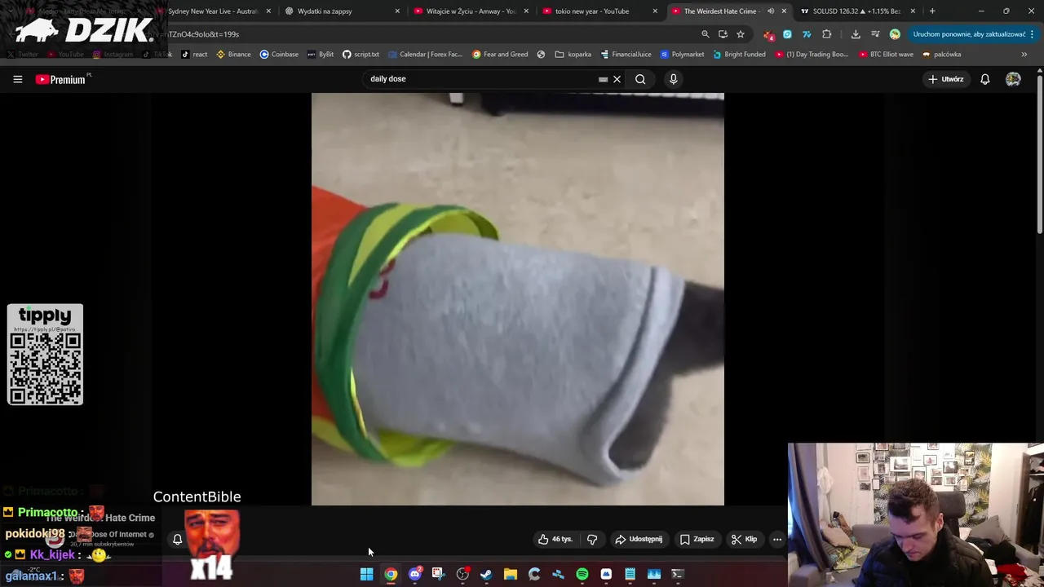Open Discord from taskbar
Image resolution: width=1044 pixels, height=587 pixels.
[414, 575]
